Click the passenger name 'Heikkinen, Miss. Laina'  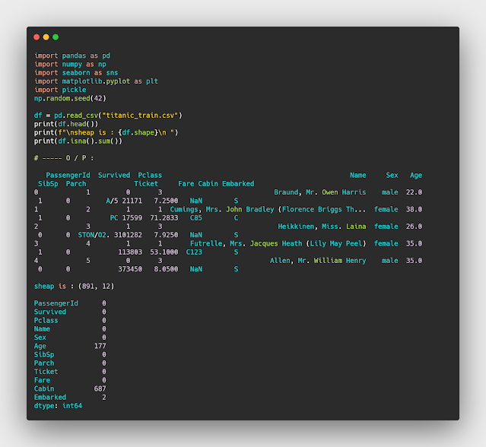pyautogui.click(x=322, y=227)
